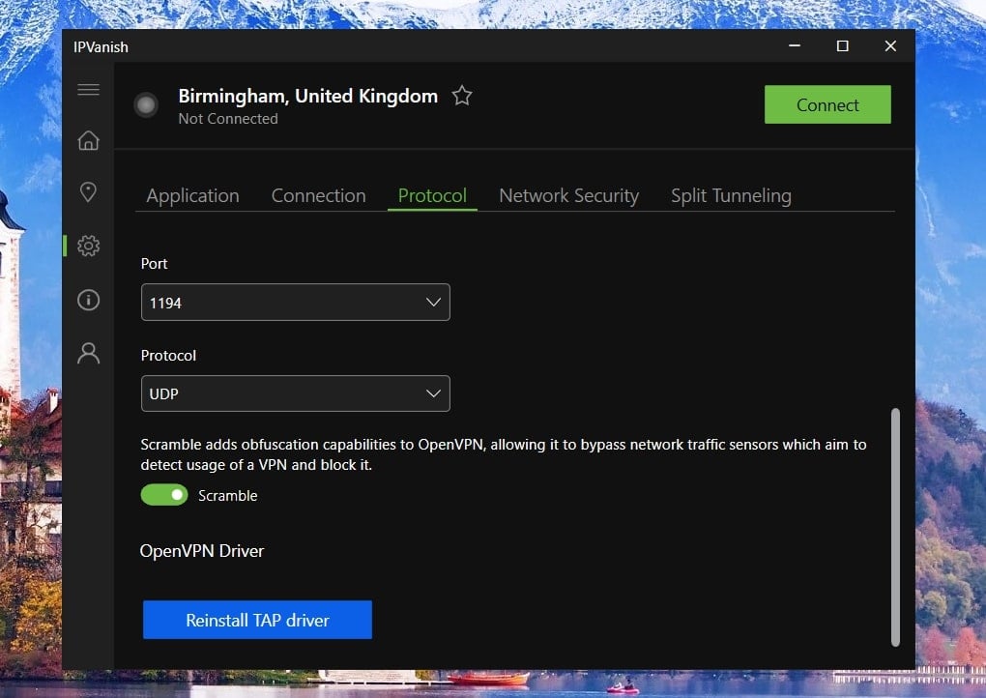
Task: Open the info circle sidebar icon
Action: point(88,300)
